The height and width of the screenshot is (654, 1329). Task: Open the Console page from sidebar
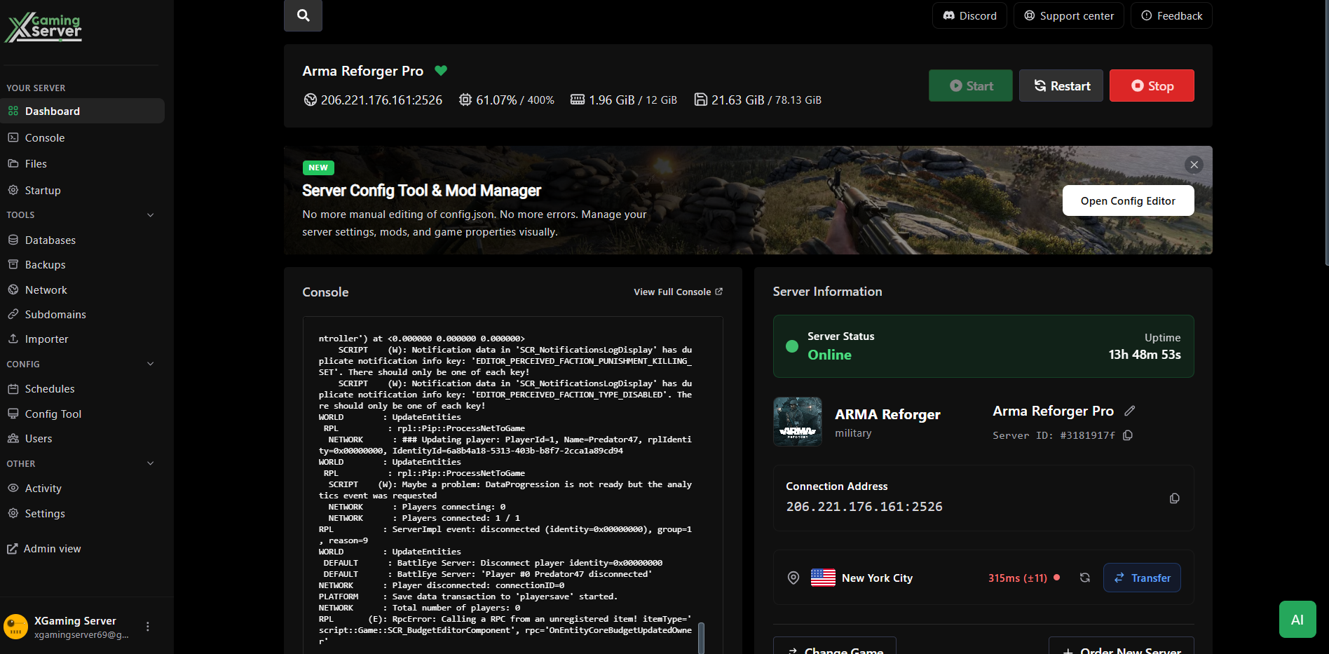(45, 137)
